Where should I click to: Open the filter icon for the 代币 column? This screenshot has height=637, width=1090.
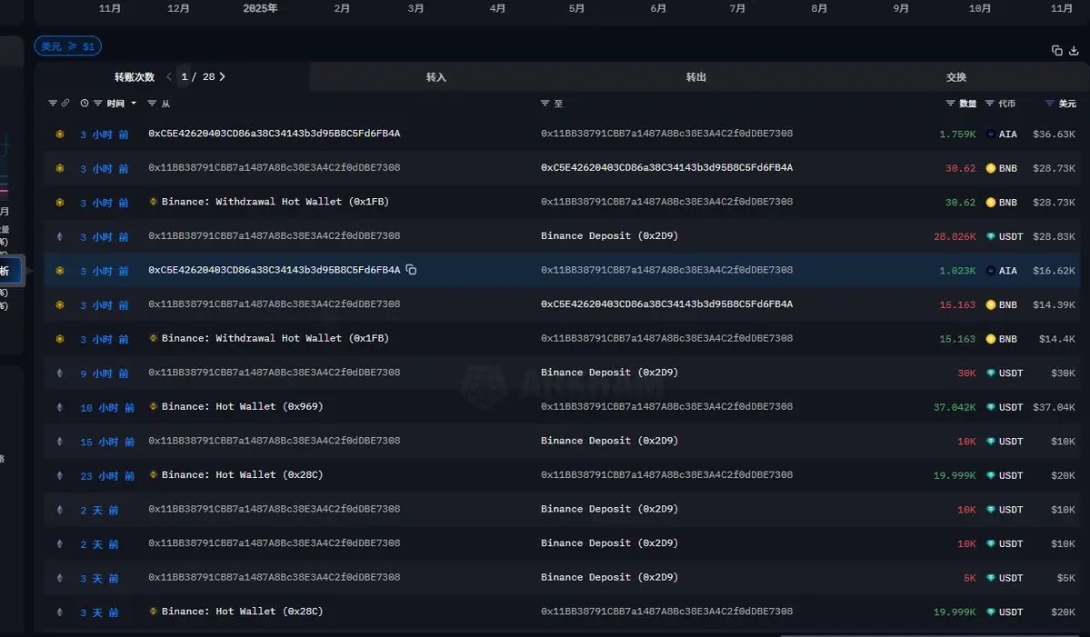click(x=989, y=103)
